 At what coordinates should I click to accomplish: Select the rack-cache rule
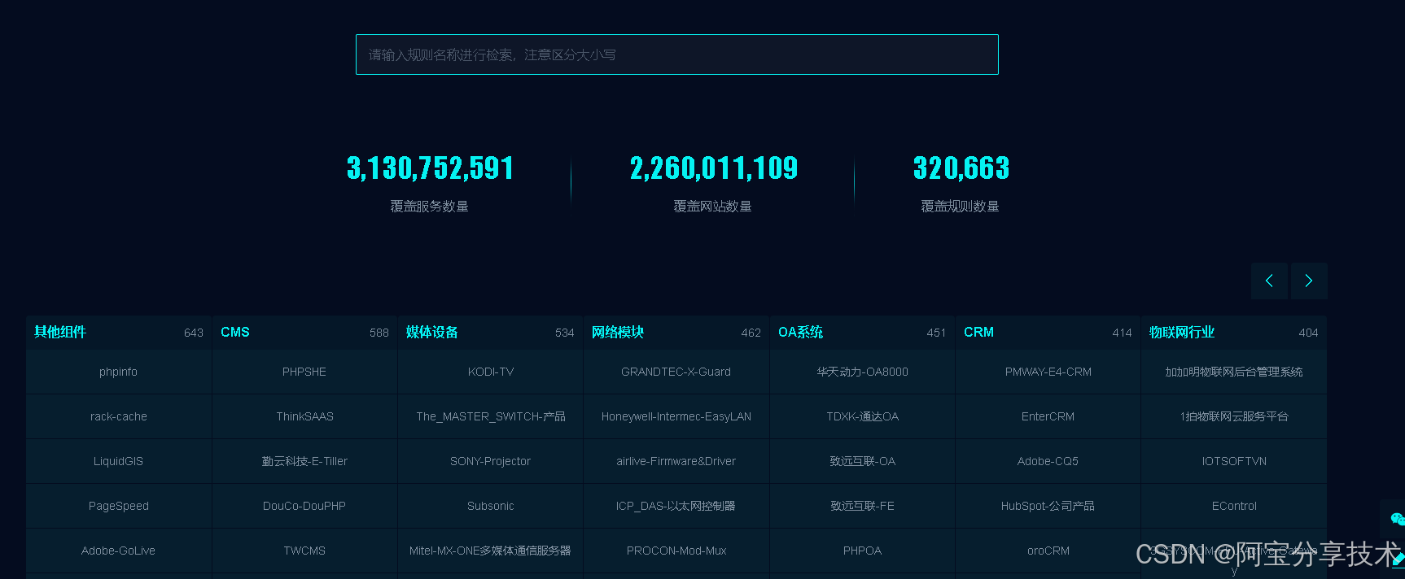pyautogui.click(x=119, y=416)
